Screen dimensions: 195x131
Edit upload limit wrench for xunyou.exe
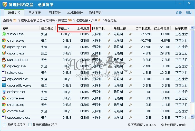(x=130, y=34)
